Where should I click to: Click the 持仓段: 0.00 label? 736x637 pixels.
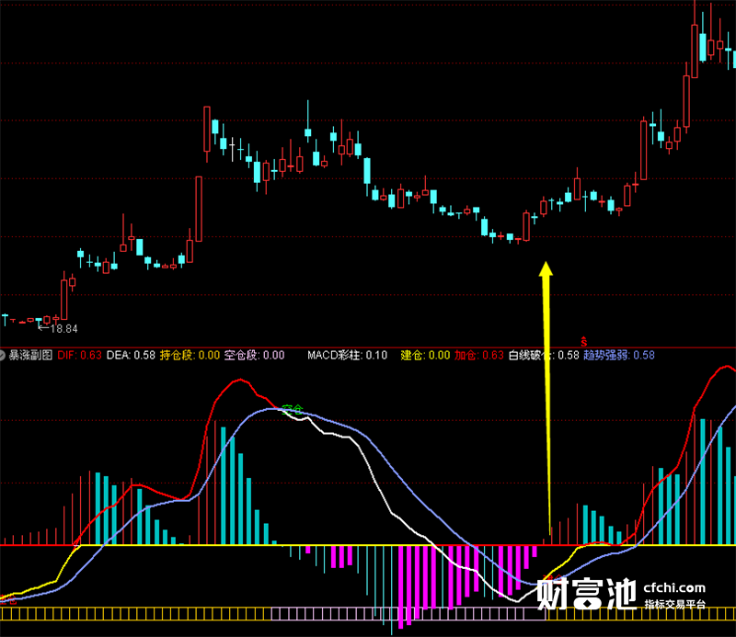click(190, 356)
